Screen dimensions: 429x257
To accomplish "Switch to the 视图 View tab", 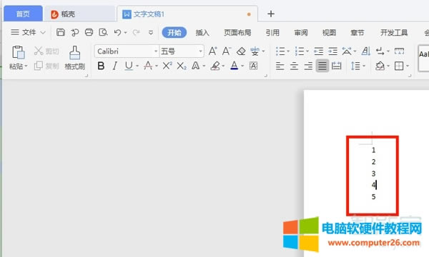I will [329, 33].
